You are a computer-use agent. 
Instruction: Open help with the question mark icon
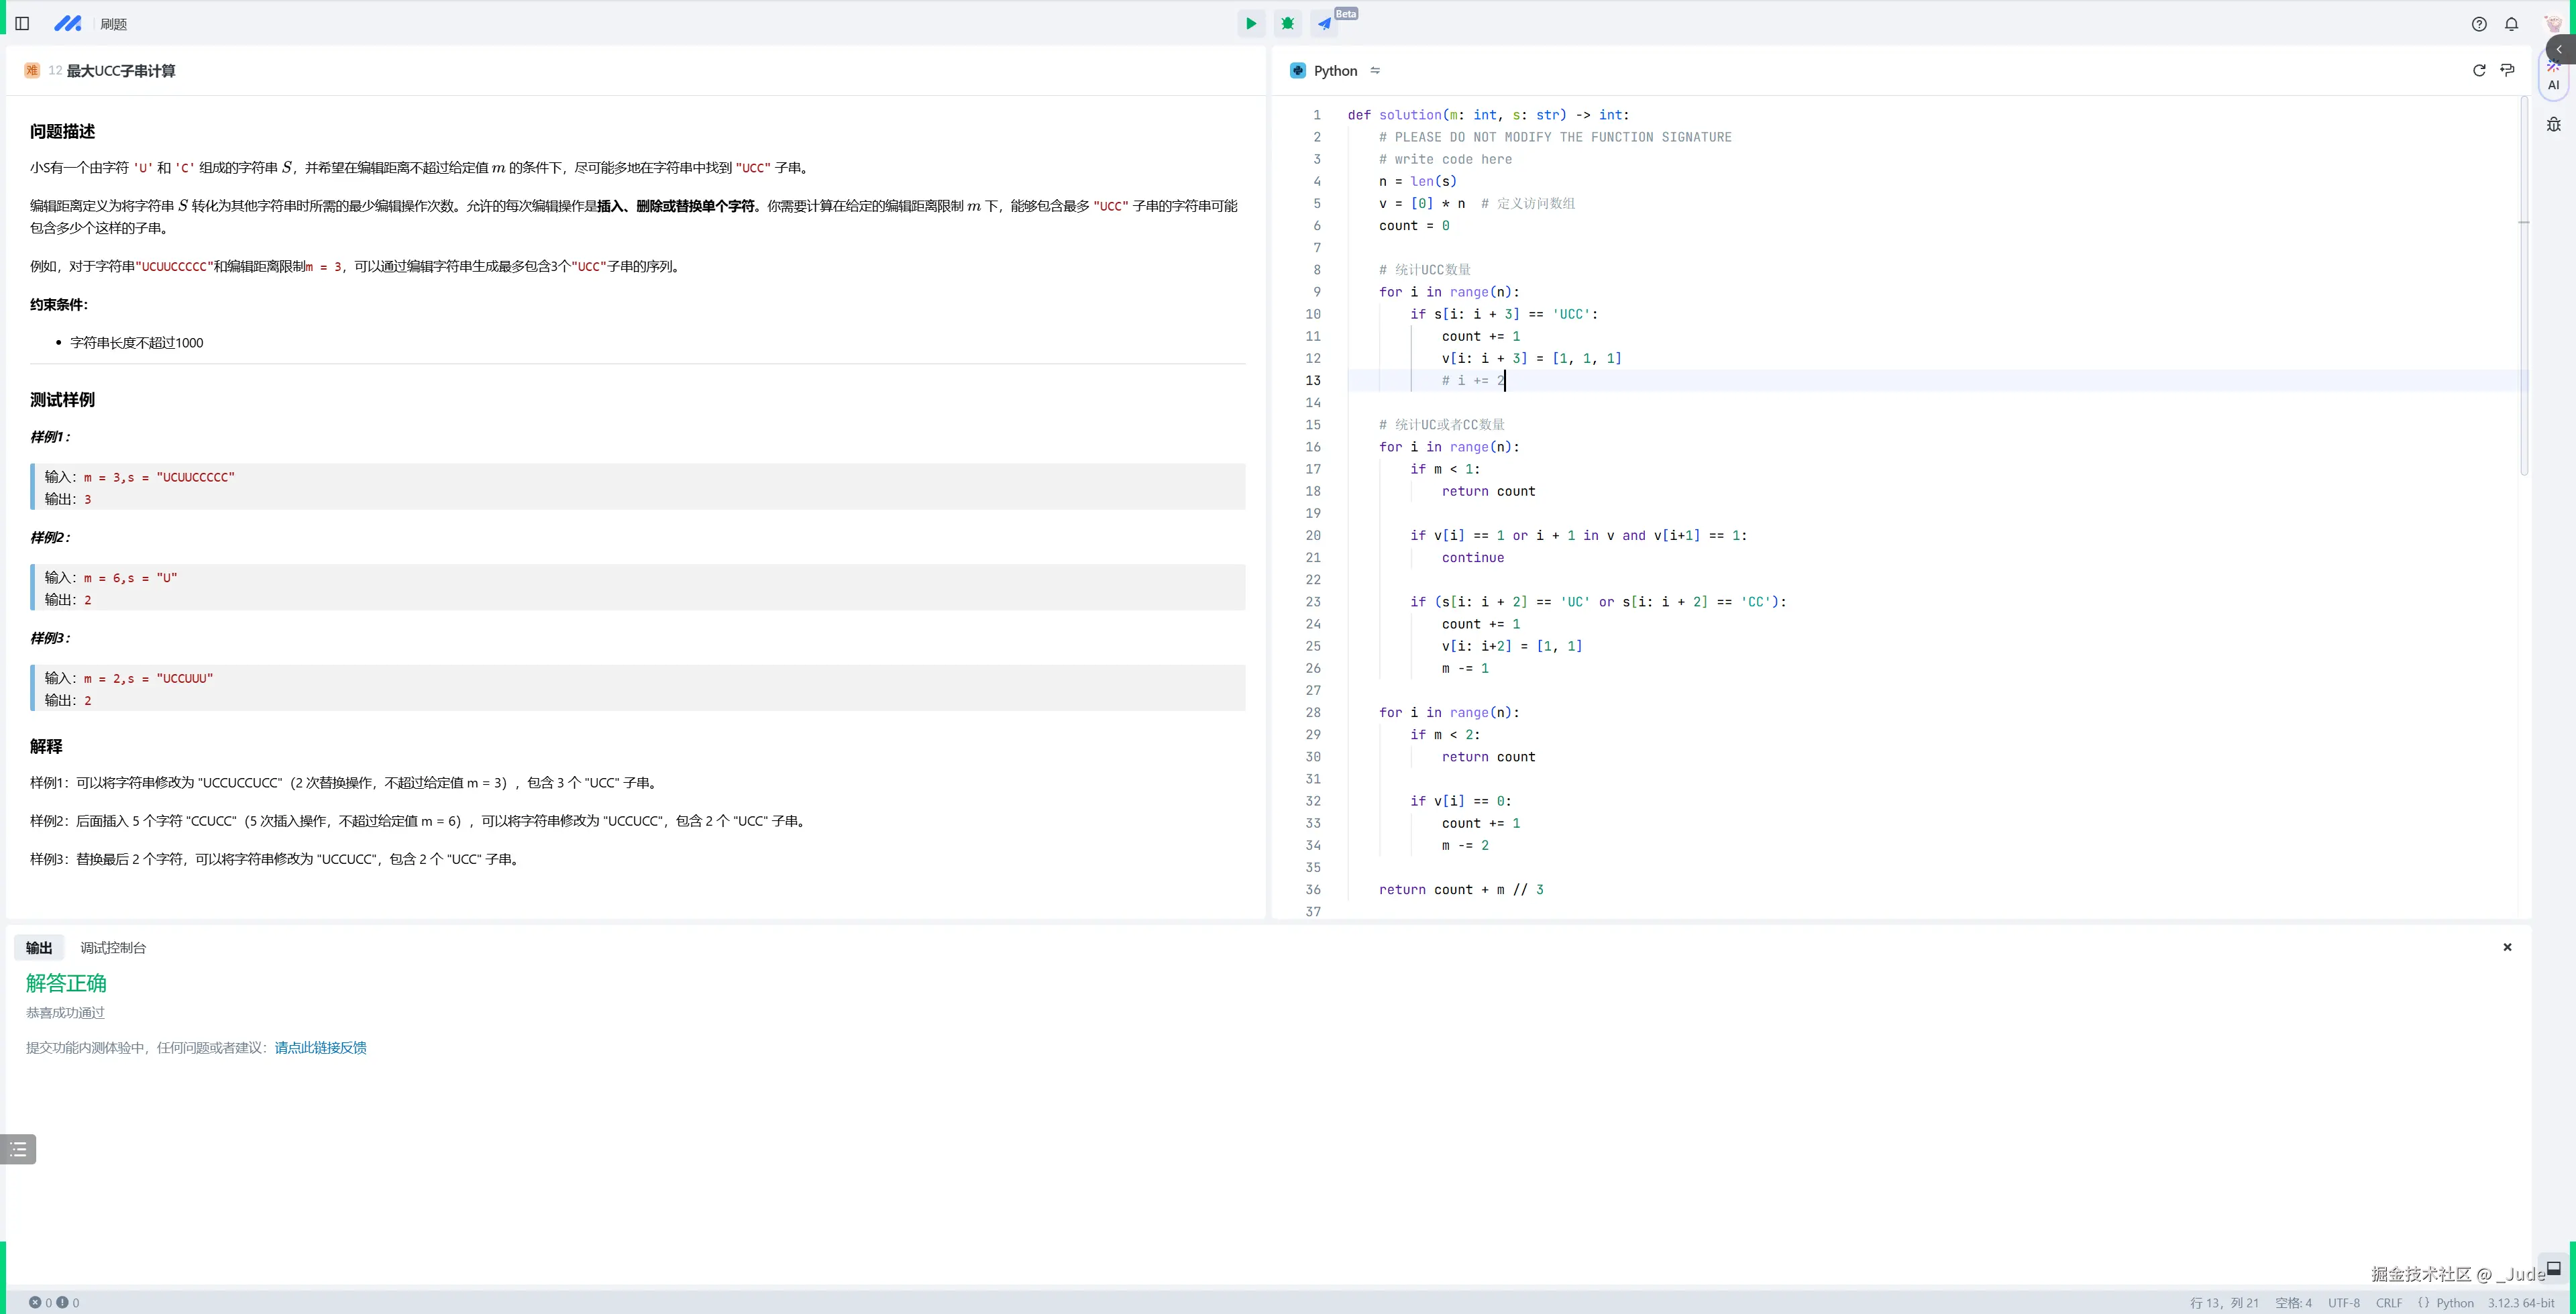(2479, 24)
